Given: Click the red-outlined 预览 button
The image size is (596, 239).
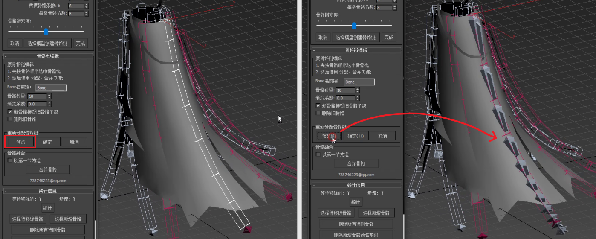Looking at the screenshot, I should [20, 142].
